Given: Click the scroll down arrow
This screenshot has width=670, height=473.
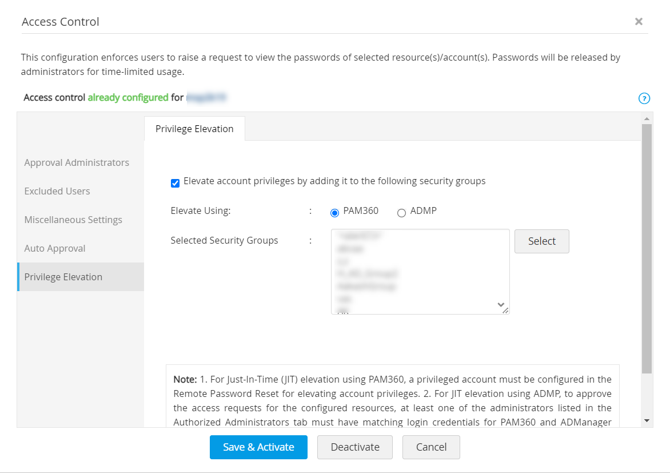Looking at the screenshot, I should (x=647, y=420).
